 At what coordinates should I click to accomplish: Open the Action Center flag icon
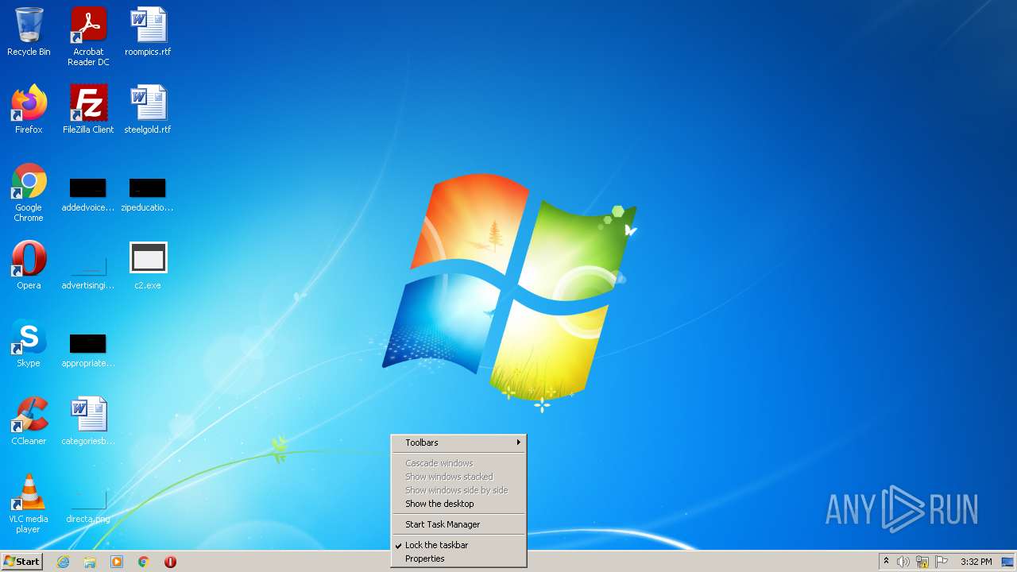point(942,562)
